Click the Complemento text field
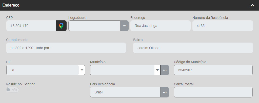The image size is (259, 103). click(x=66, y=48)
